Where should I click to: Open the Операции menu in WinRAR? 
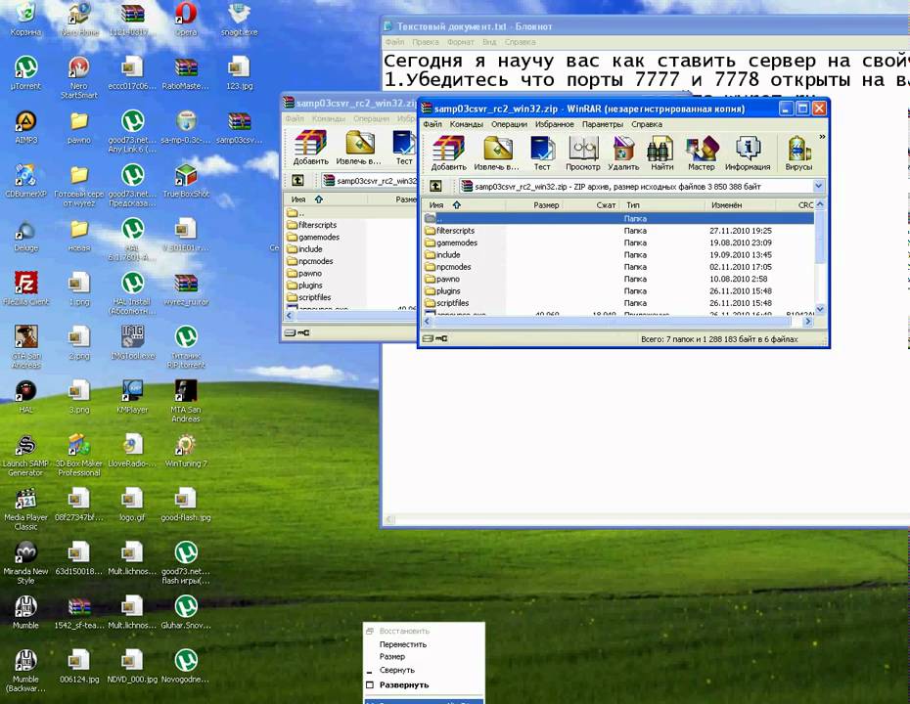click(x=509, y=124)
